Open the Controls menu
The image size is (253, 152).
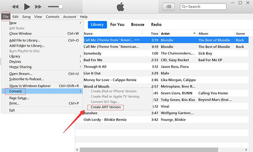click(52, 16)
